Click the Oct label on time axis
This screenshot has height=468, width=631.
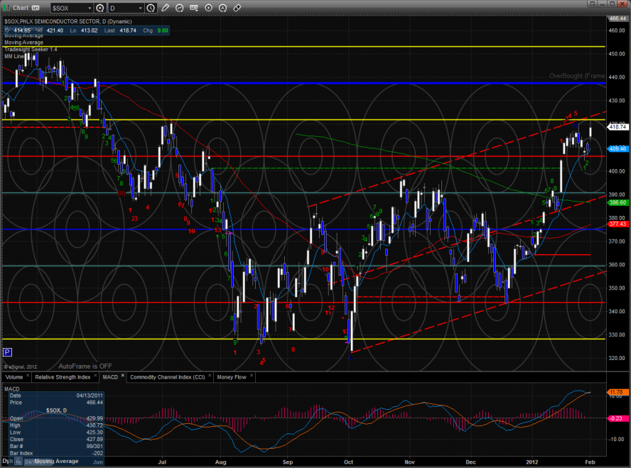[x=348, y=462]
